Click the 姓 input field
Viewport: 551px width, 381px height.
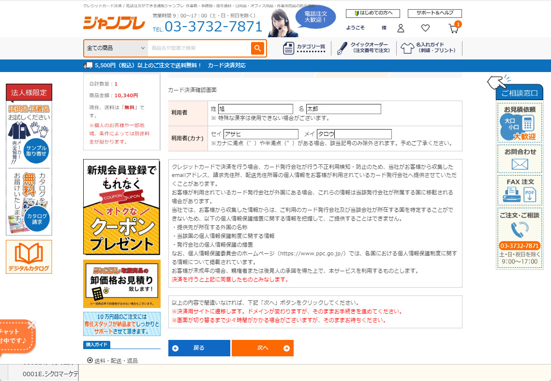pos(255,109)
